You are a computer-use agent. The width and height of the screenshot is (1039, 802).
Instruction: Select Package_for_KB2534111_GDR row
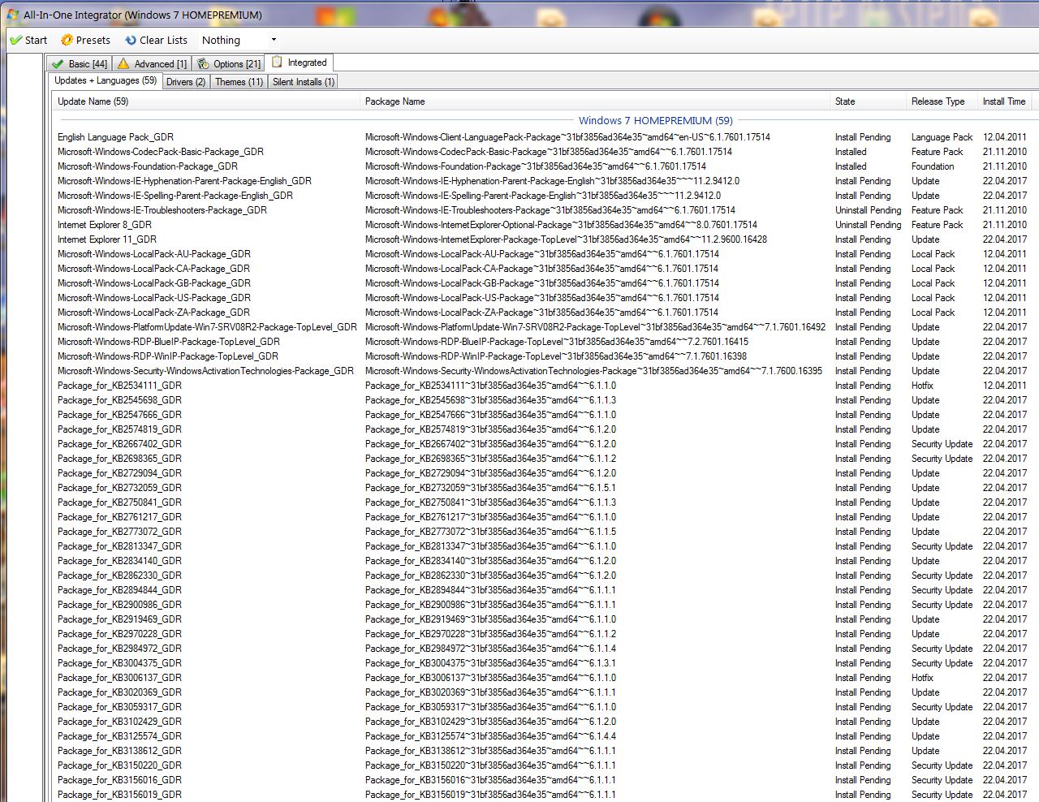point(542,386)
